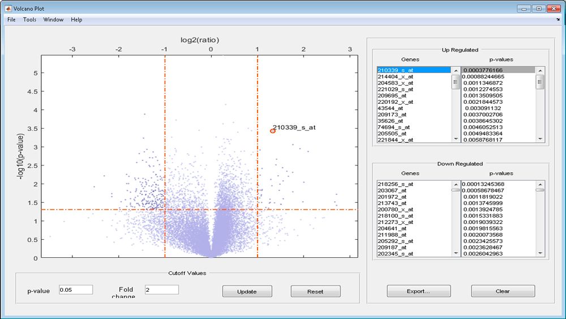The image size is (566, 319).
Task: Click Up Regulated genes list scroll-down arrow
Action: 456,139
